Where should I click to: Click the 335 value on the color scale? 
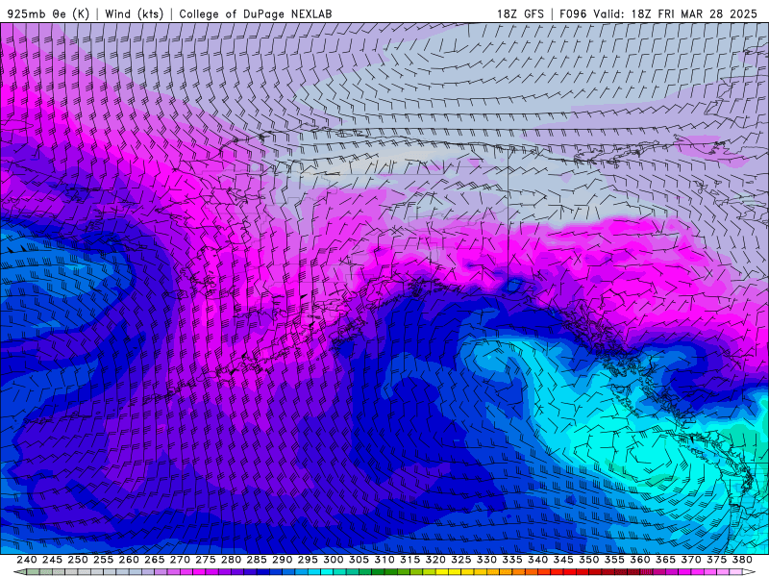(512, 560)
